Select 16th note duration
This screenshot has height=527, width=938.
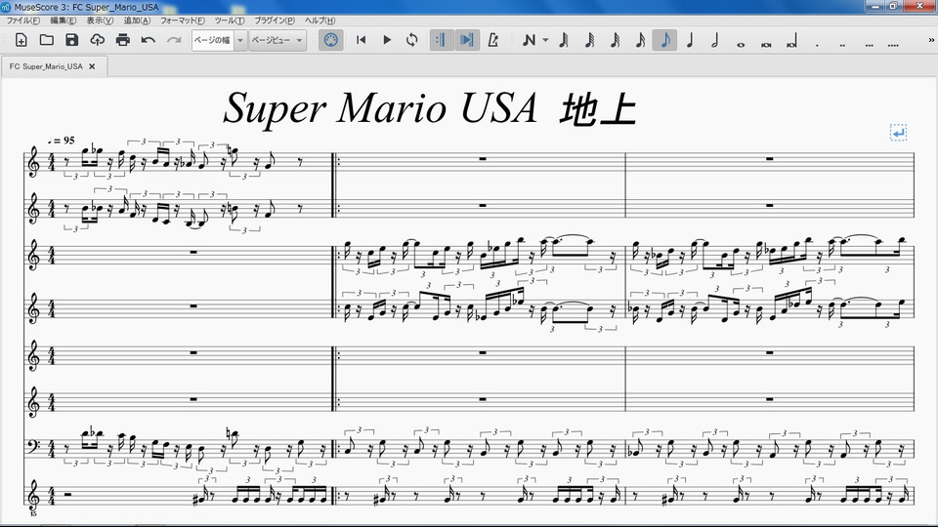pyautogui.click(x=615, y=40)
